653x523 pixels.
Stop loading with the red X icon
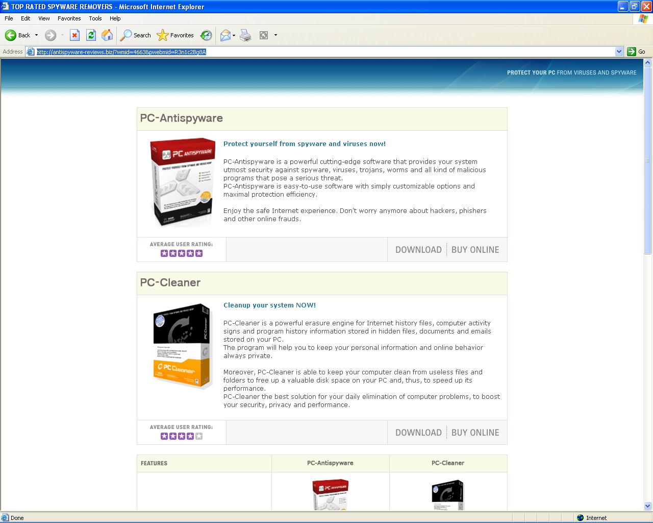coord(74,35)
